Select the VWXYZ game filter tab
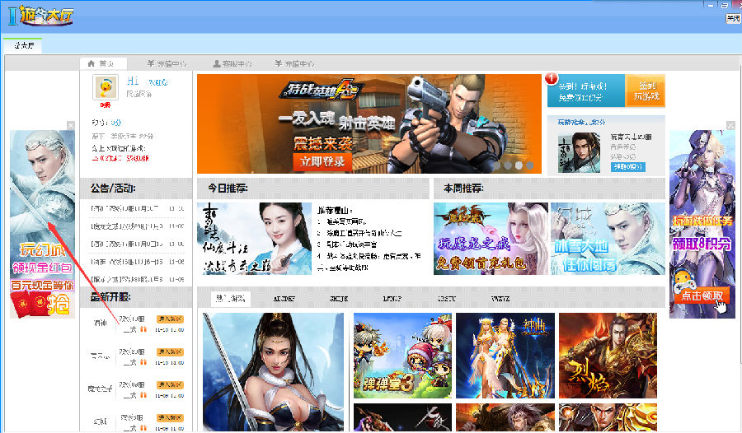This screenshot has height=433, width=742. click(x=500, y=299)
